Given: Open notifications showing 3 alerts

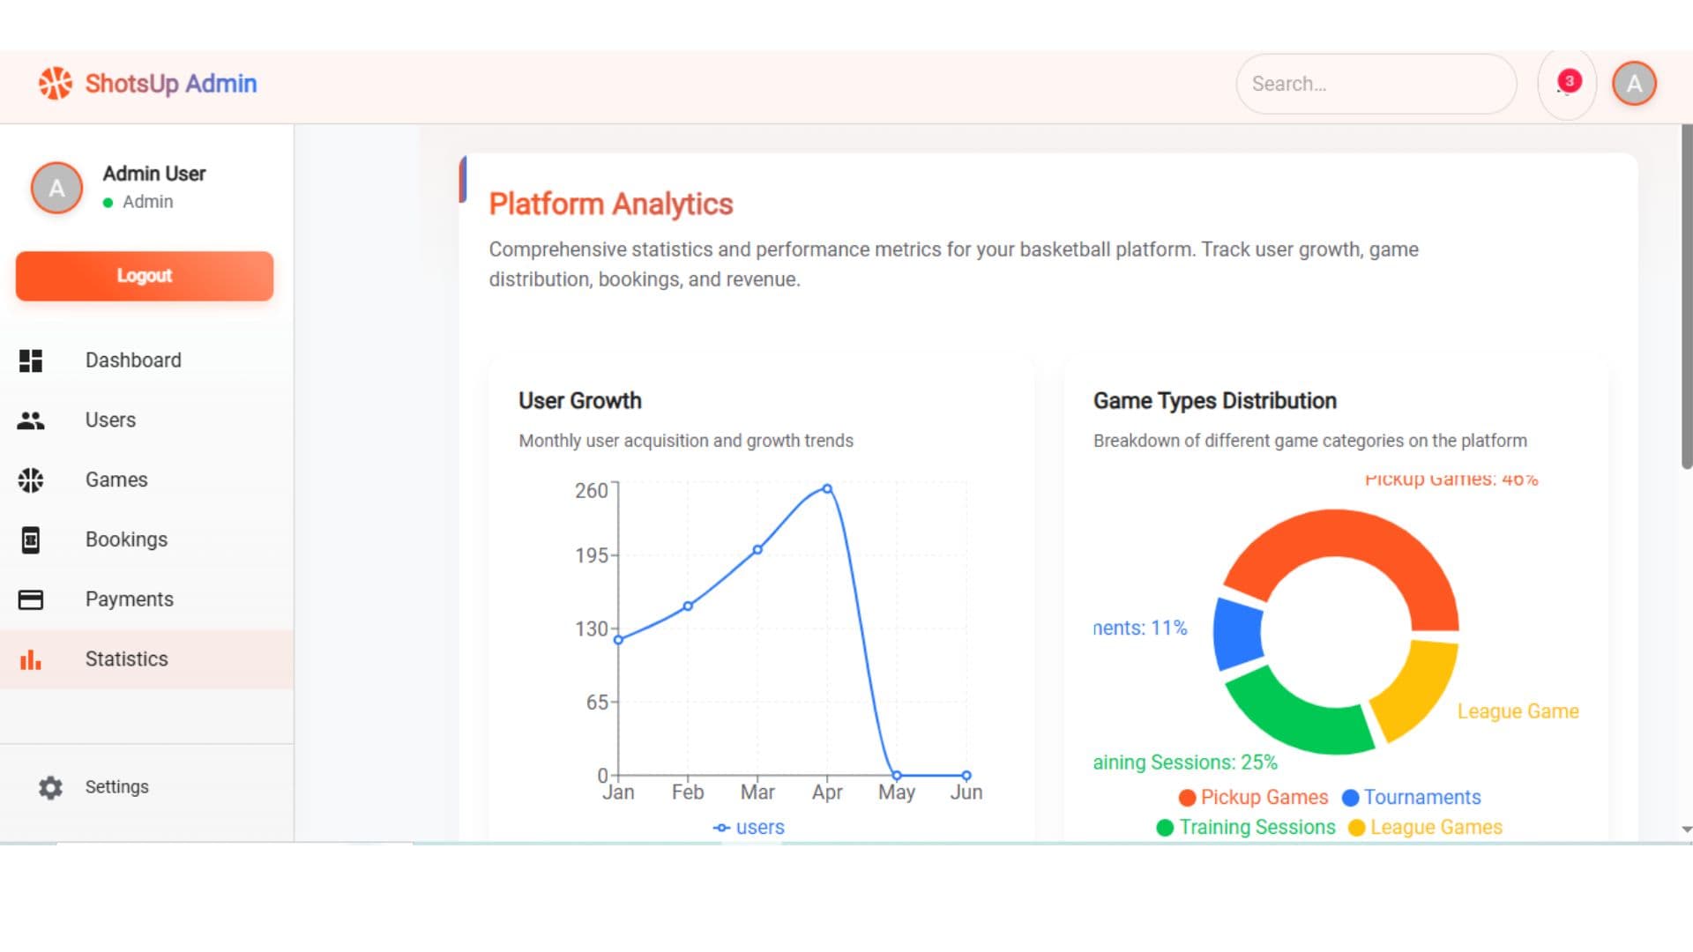Looking at the screenshot, I should 1567,83.
